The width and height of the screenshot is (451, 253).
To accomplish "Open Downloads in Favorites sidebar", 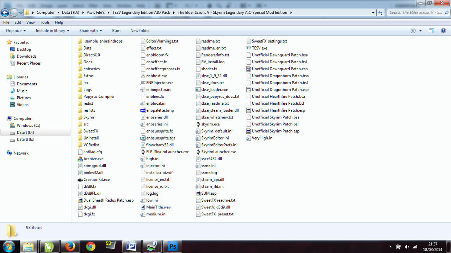I will click(26, 56).
